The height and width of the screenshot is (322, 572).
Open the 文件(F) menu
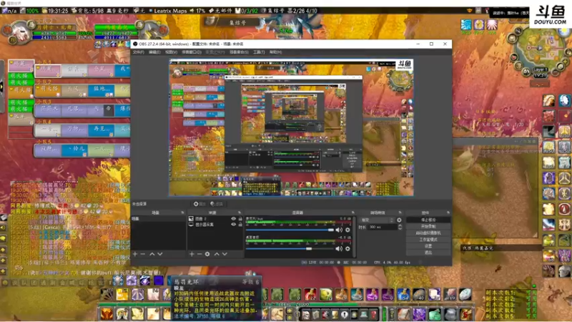[x=138, y=52]
